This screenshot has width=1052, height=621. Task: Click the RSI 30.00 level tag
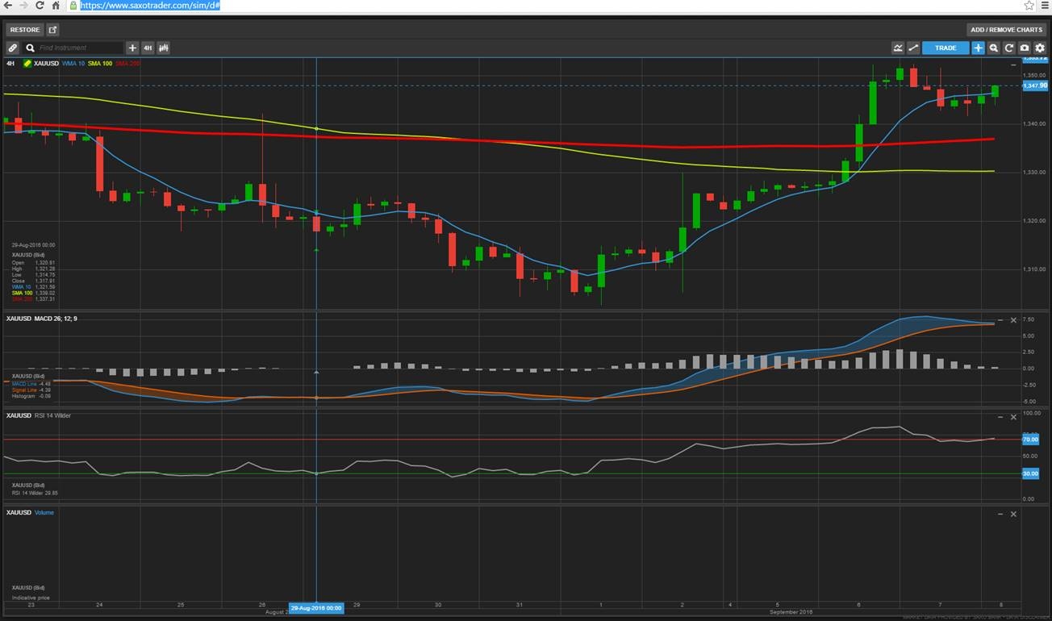(1030, 473)
